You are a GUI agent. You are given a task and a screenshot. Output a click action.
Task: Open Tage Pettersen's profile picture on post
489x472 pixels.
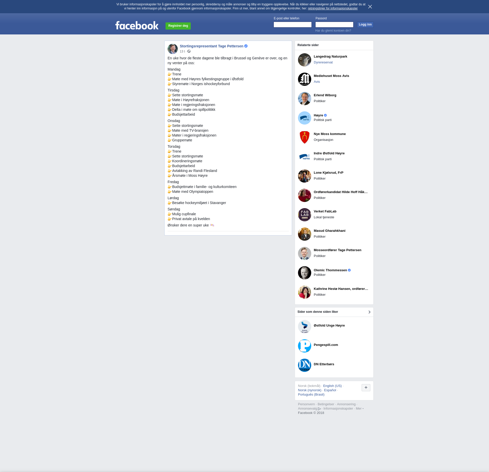[172, 49]
